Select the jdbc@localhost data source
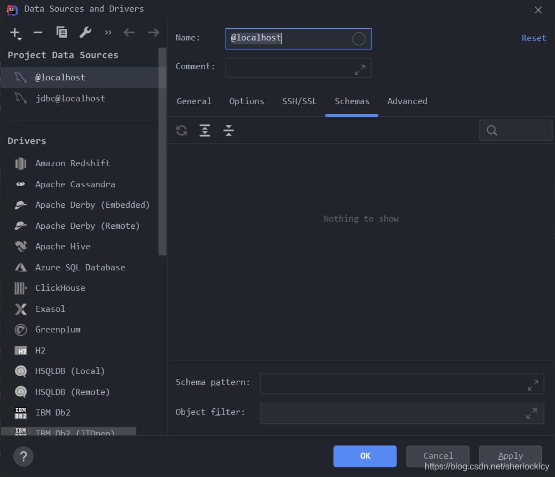This screenshot has height=477, width=555. [70, 98]
